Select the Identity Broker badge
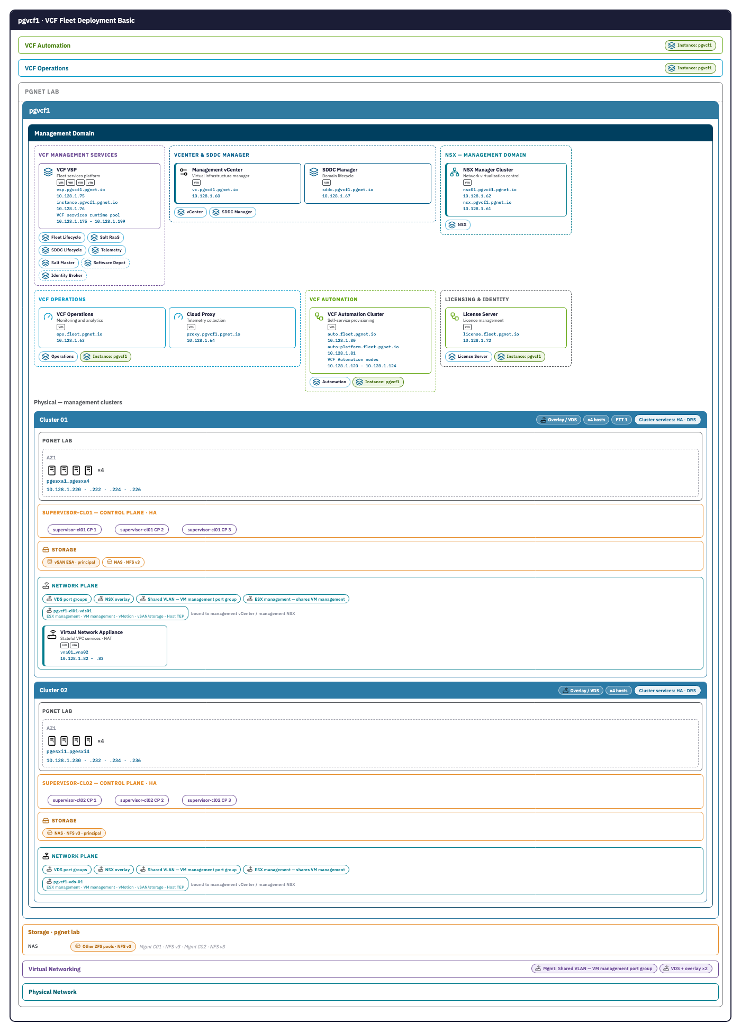The height and width of the screenshot is (1032, 741). point(62,276)
